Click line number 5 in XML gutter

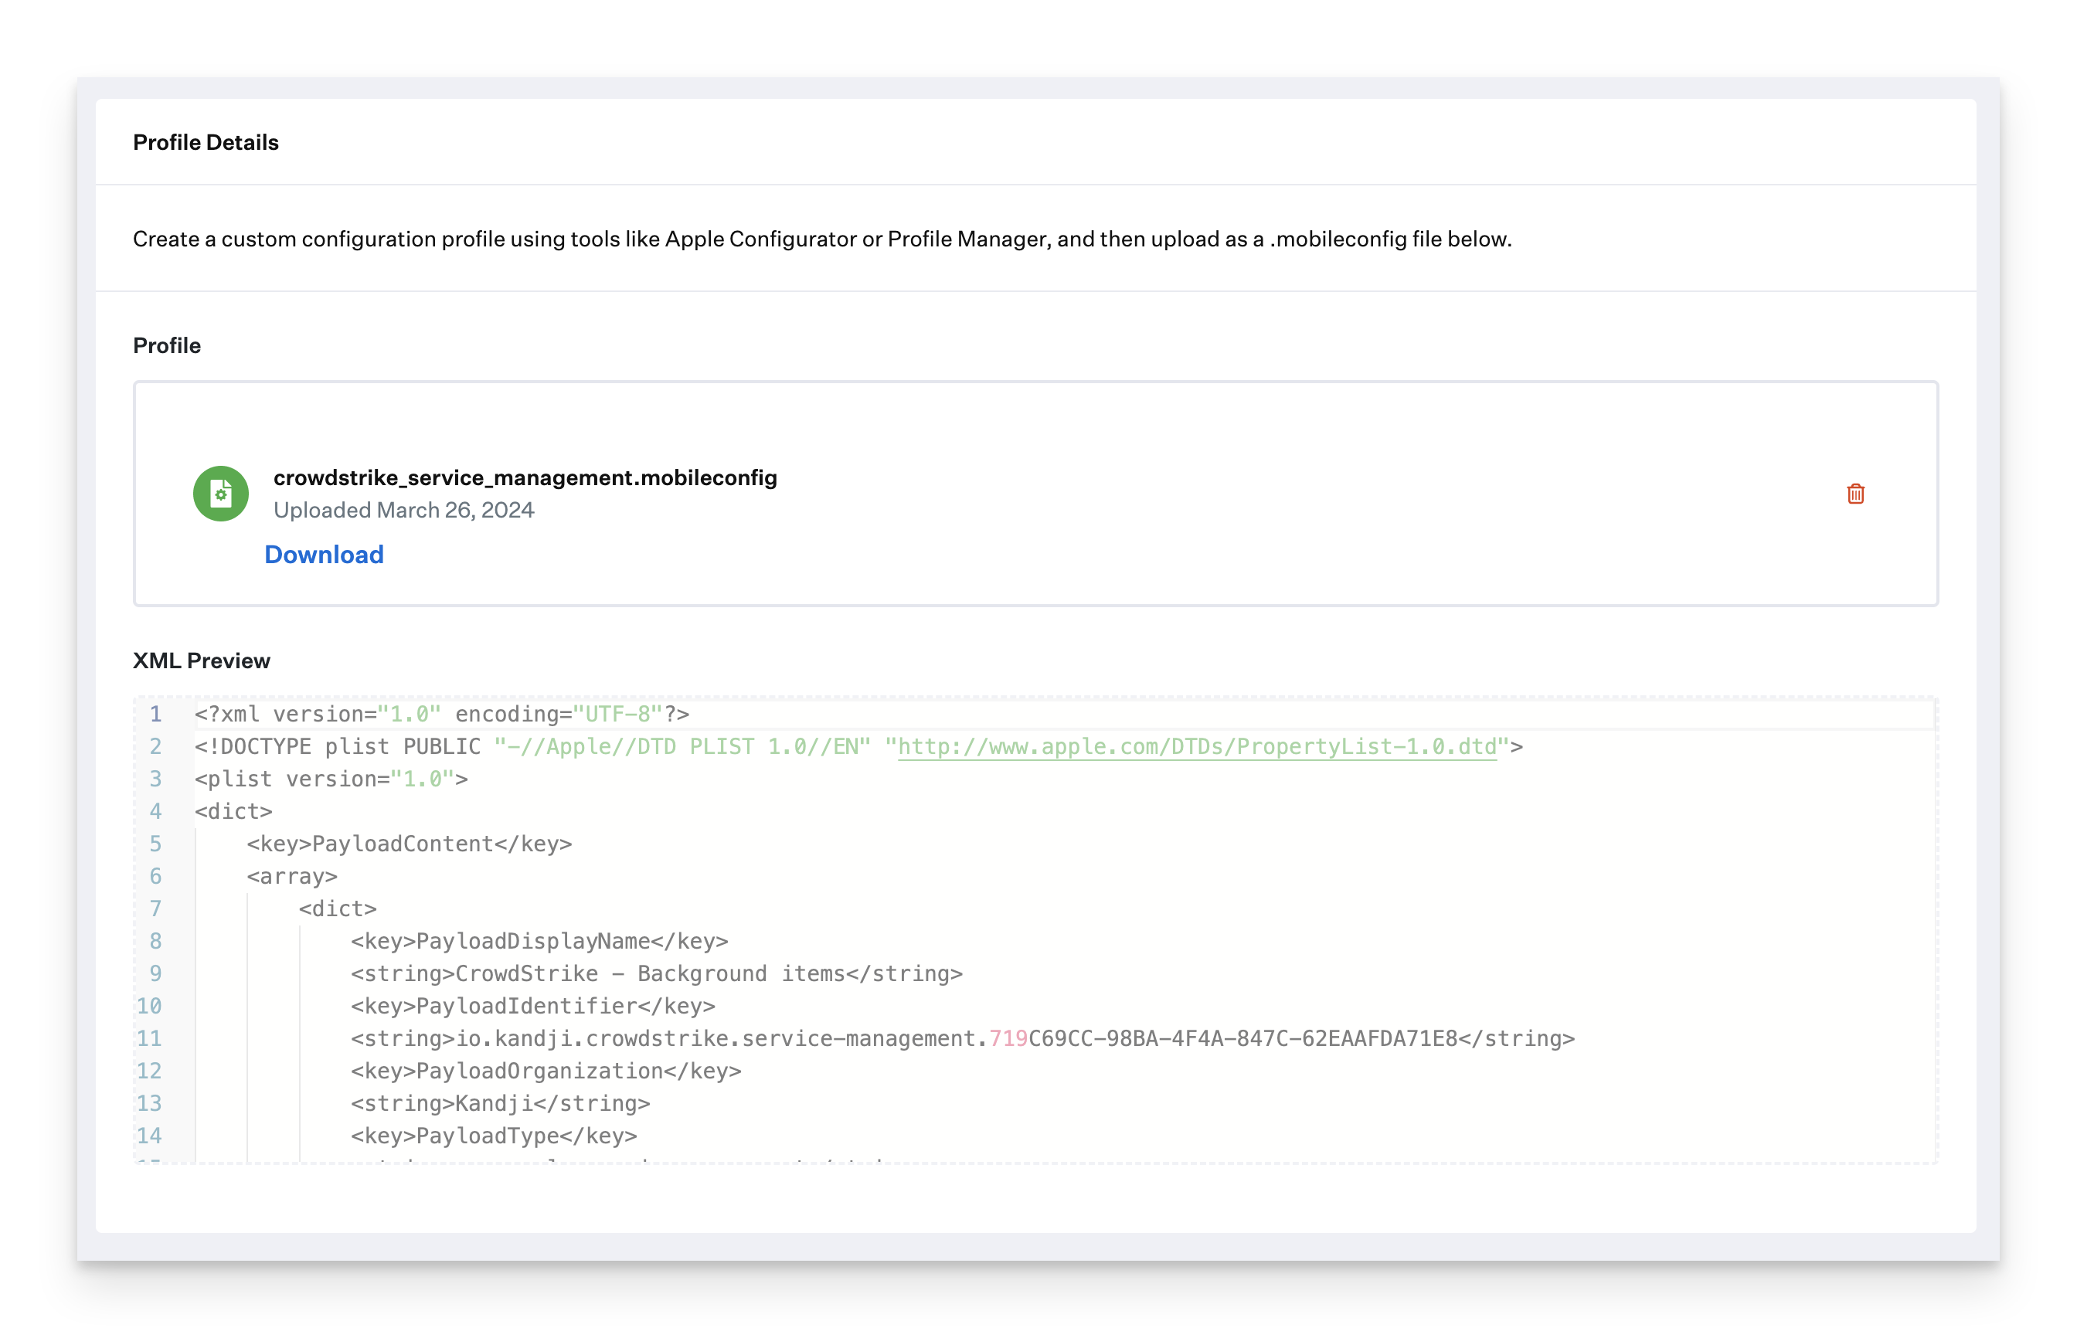tap(155, 844)
